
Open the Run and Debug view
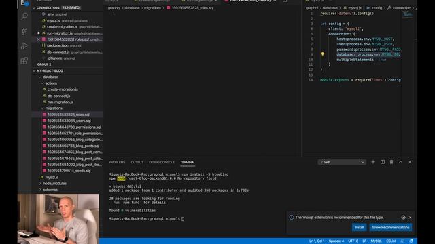24,46
